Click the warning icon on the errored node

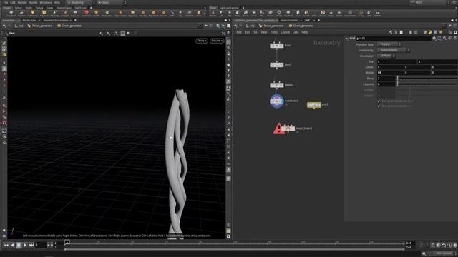coord(278,128)
